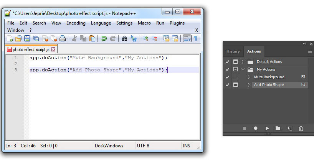314x165 pixels.
Task: Play the selected action
Action: [x=267, y=129]
